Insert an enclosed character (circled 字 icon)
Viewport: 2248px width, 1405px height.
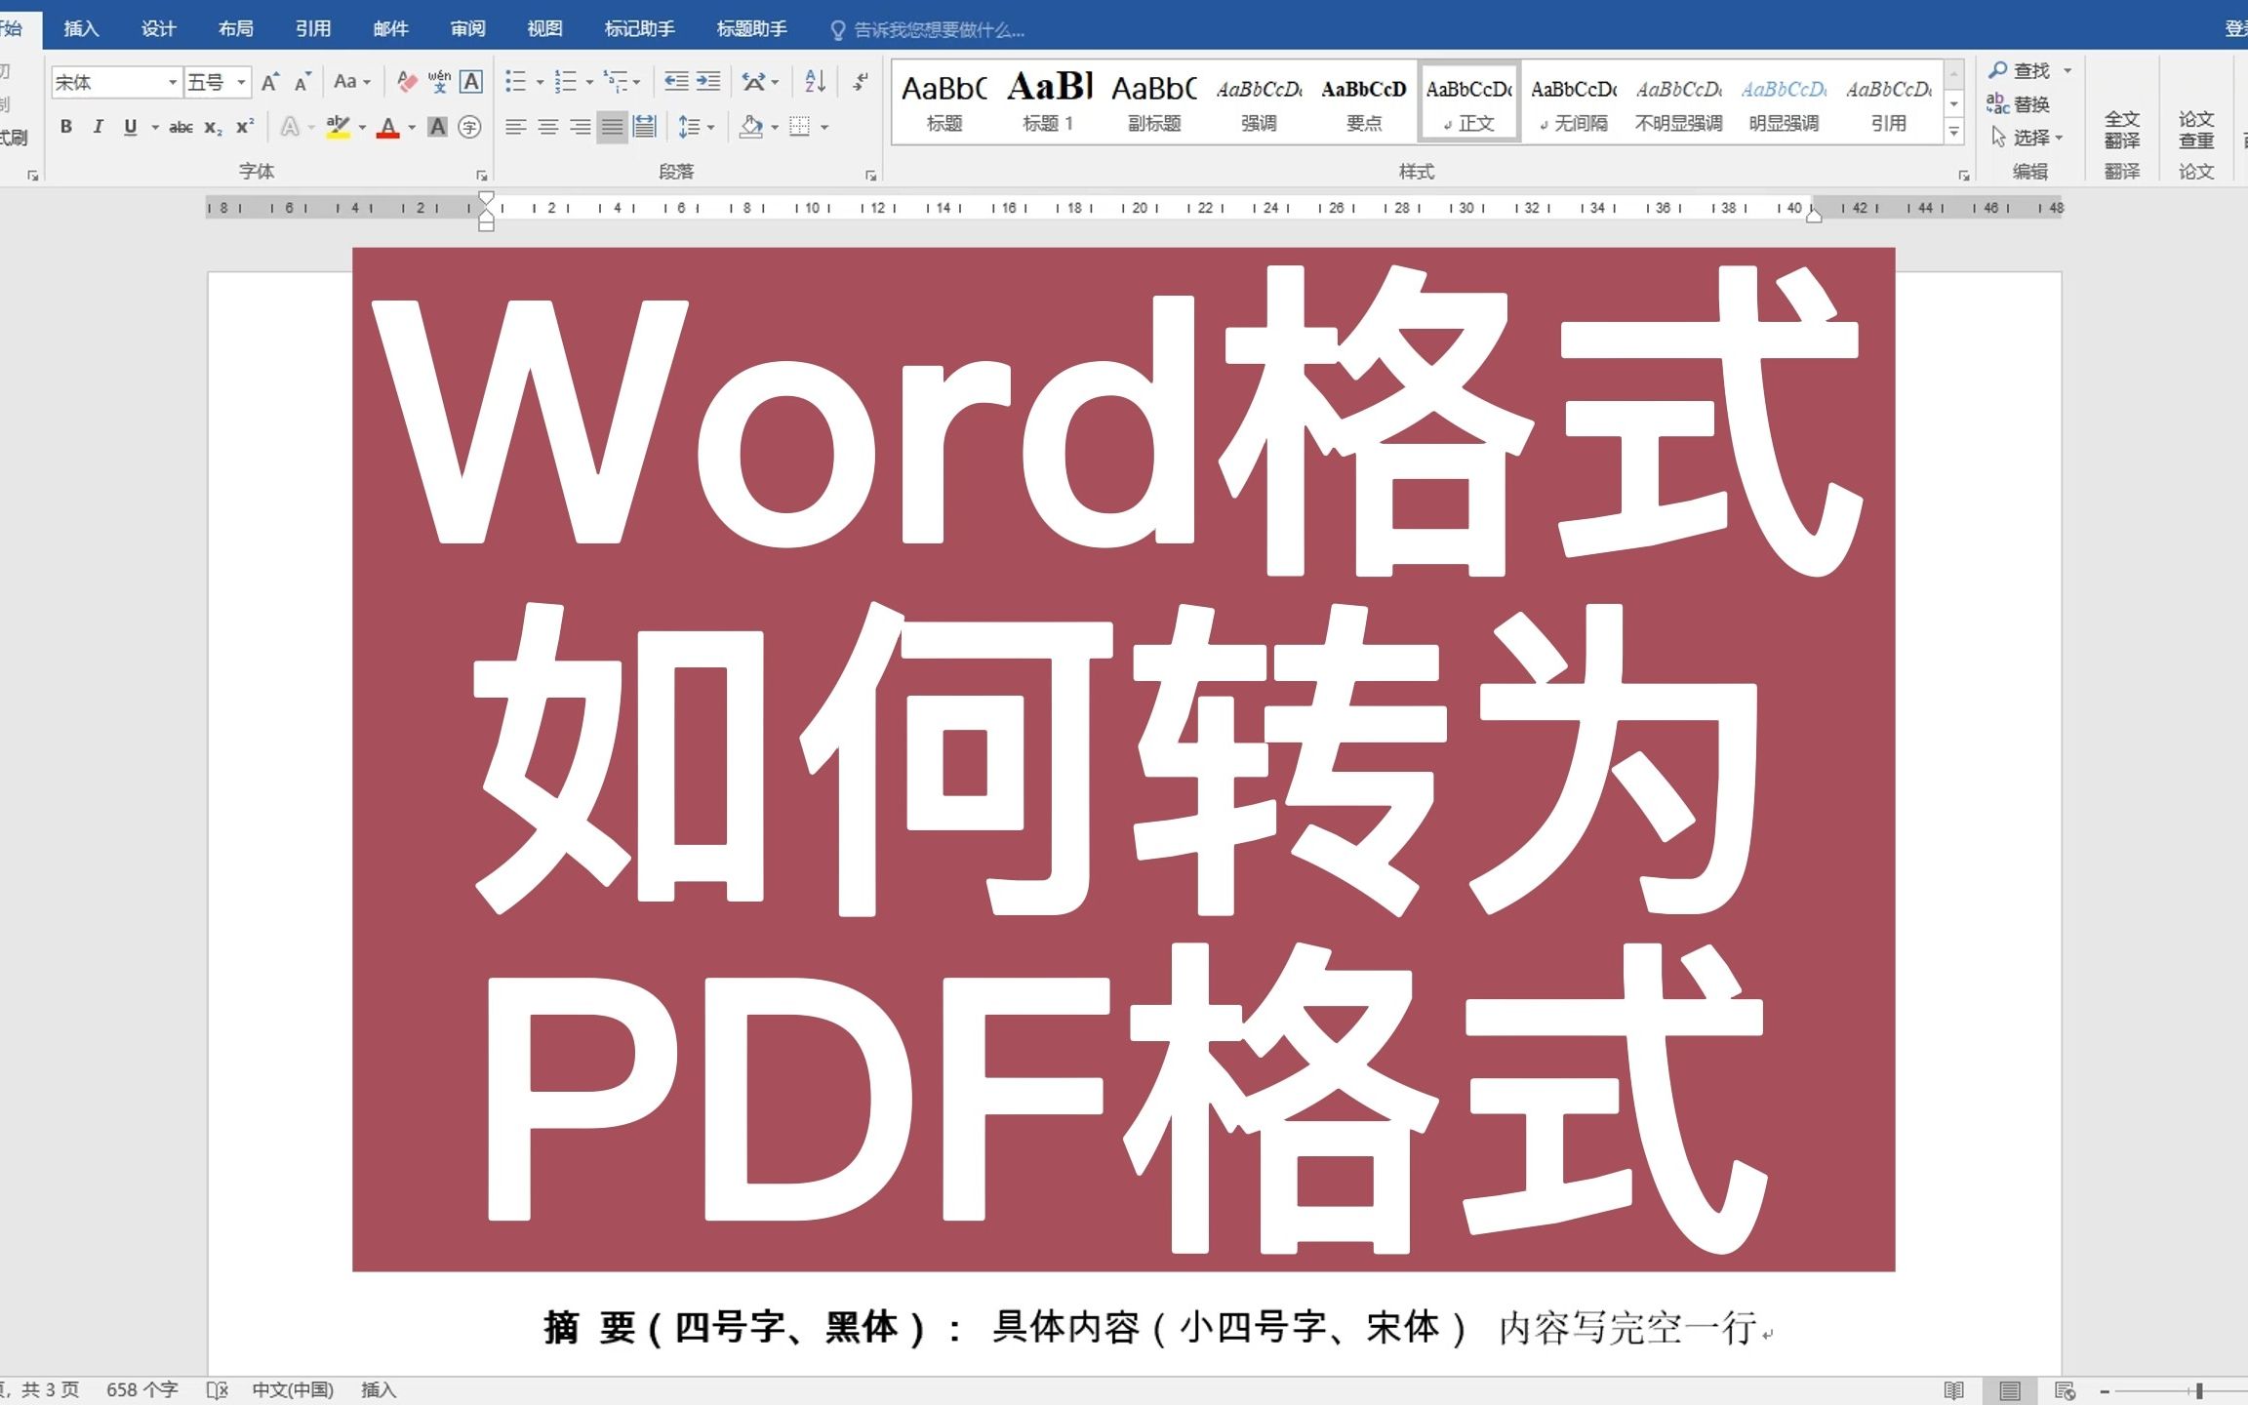[x=470, y=127]
